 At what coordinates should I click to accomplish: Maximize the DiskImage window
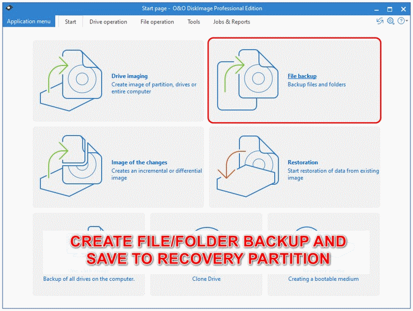(390, 9)
